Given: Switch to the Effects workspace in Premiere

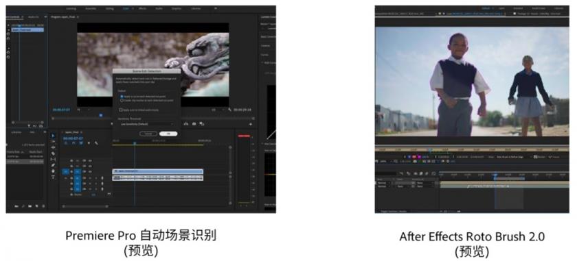Looking at the screenshot, I should point(142,8).
